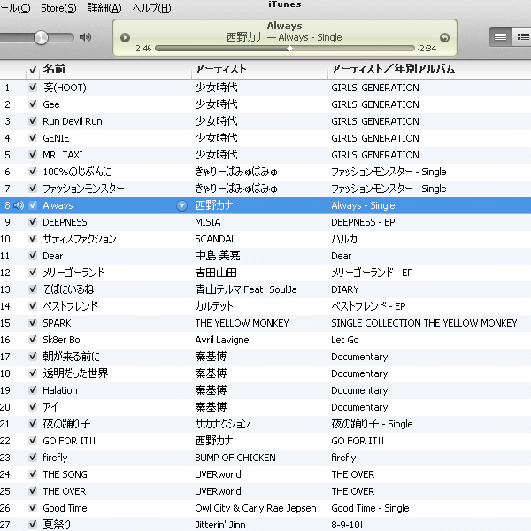This screenshot has width=531, height=531.
Task: Click the checkmark column header
Action: point(33,70)
